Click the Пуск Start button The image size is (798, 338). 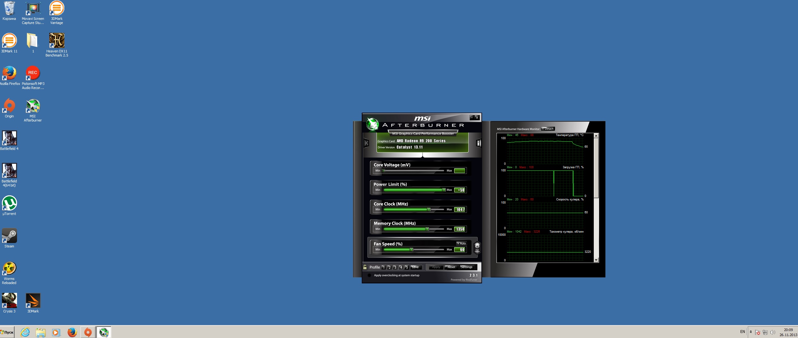point(7,332)
